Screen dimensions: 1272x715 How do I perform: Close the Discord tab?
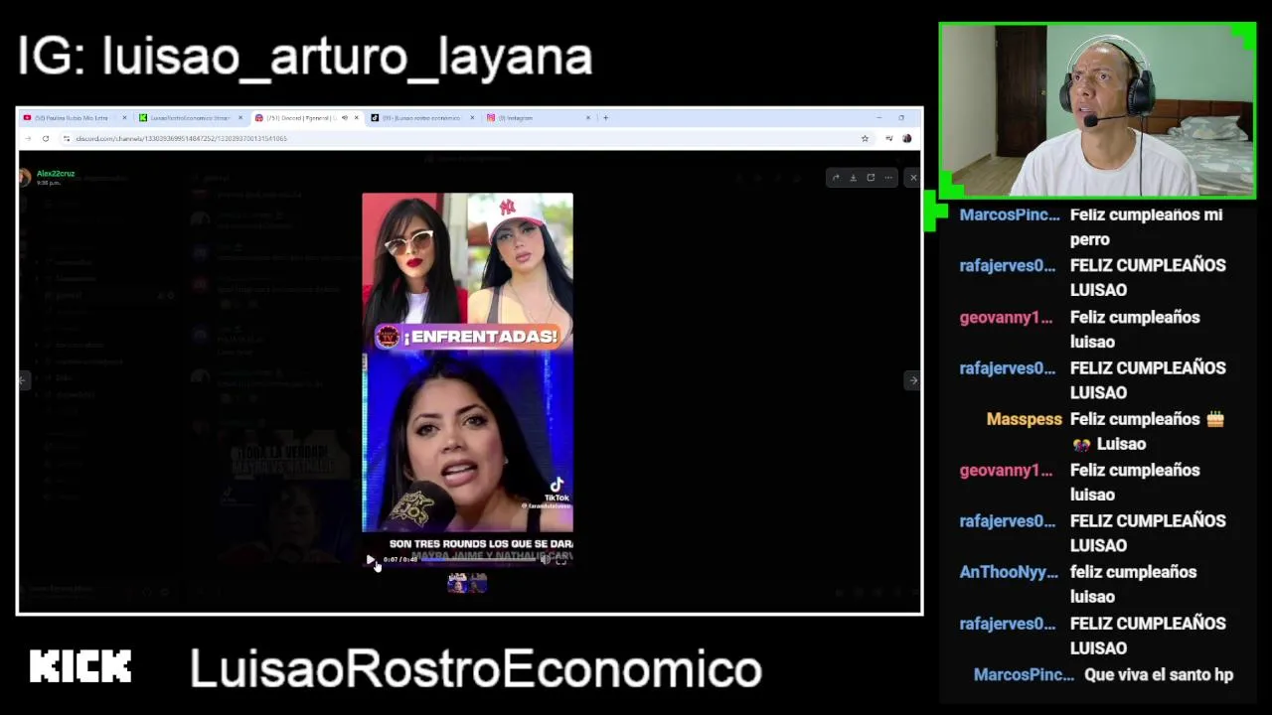[x=356, y=118]
